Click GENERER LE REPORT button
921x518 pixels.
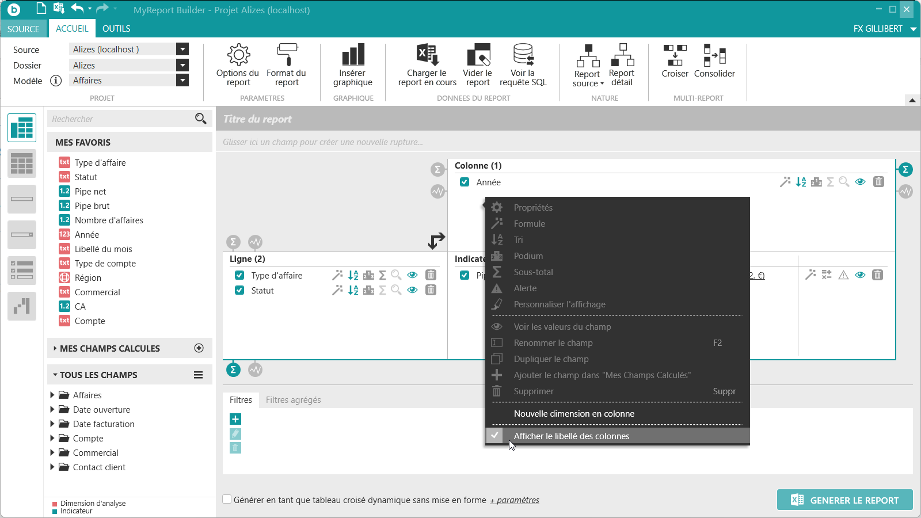[844, 500]
